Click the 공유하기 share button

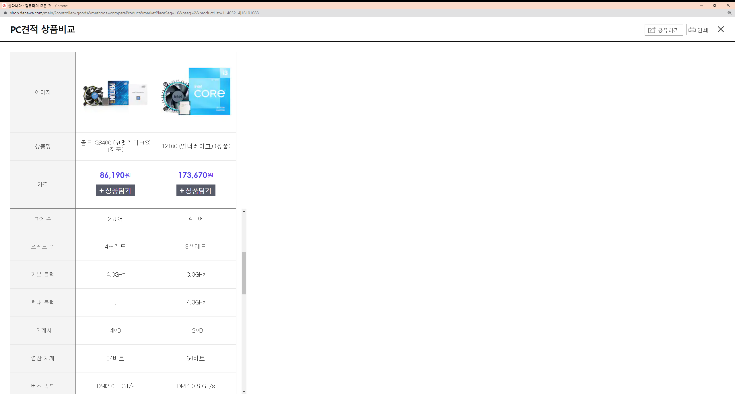663,30
